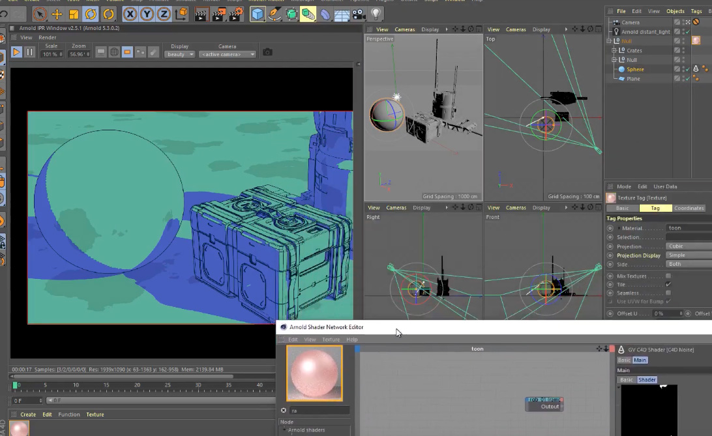Screen dimensions: 712x436
Task: Open the Objects menu in Object Manager
Action: click(675, 10)
